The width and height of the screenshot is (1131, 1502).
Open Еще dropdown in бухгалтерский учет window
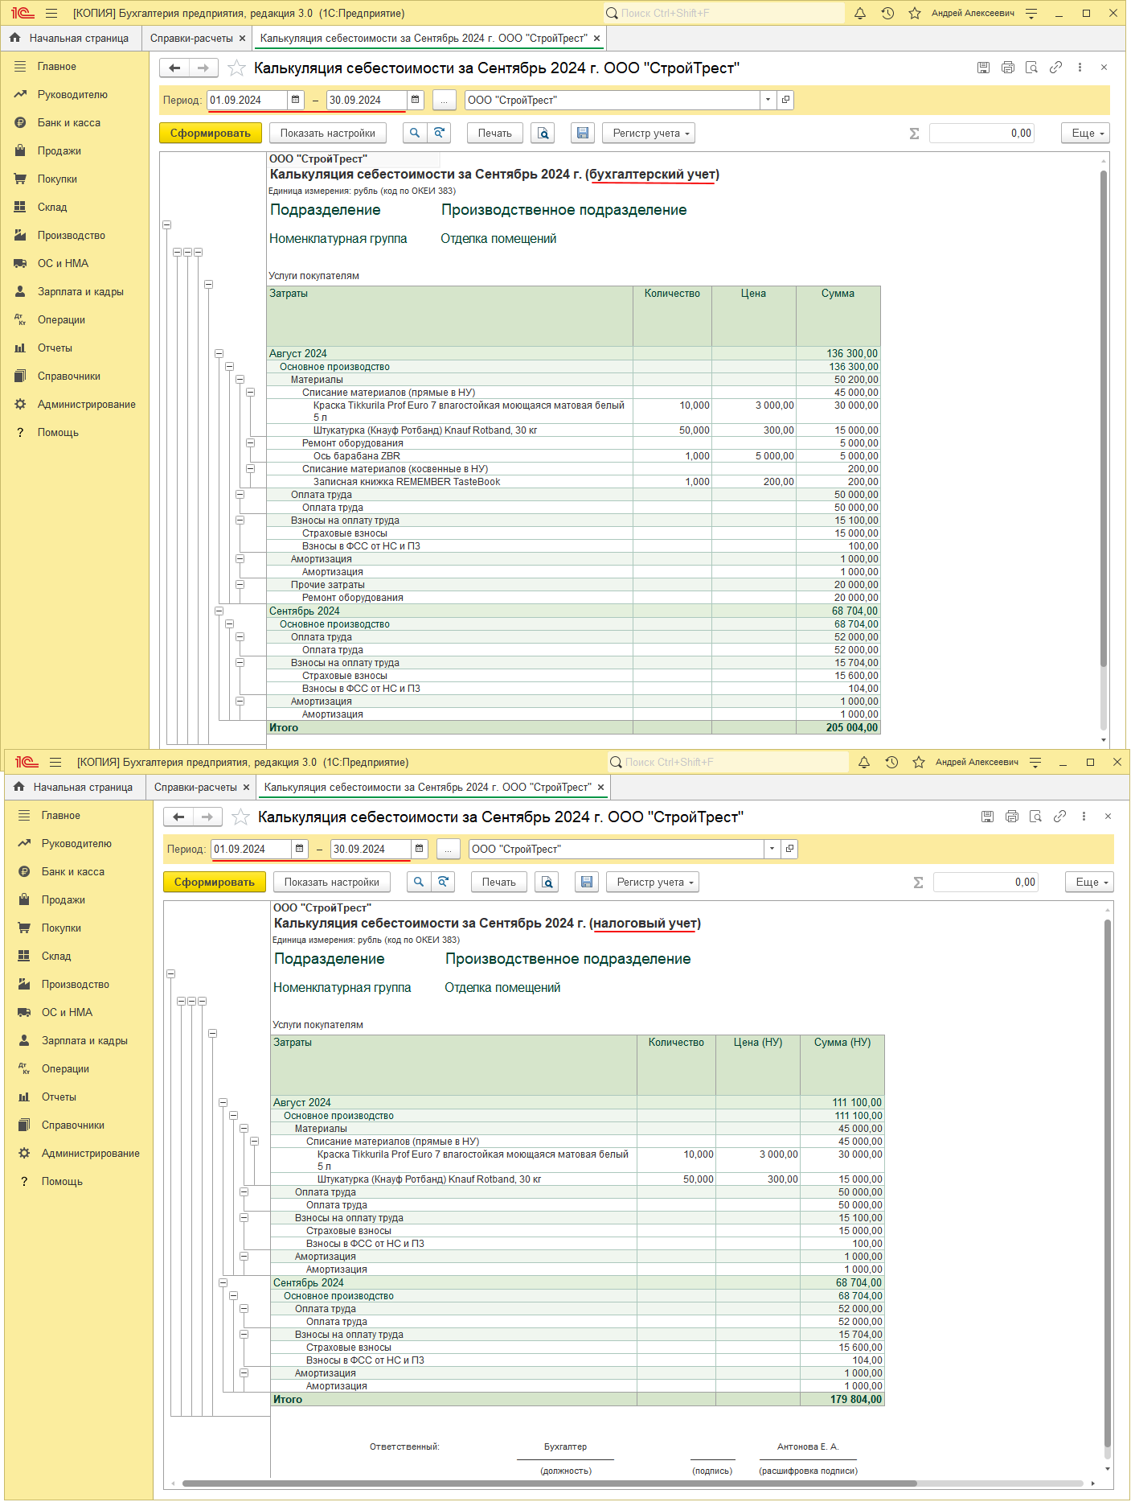(1085, 133)
